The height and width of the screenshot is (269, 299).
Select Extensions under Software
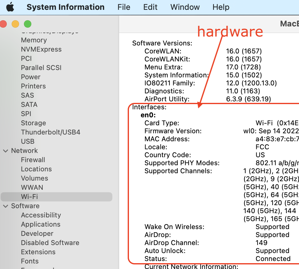click(x=38, y=252)
